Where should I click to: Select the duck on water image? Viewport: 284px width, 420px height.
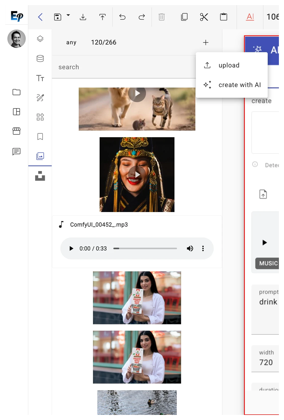(137, 403)
